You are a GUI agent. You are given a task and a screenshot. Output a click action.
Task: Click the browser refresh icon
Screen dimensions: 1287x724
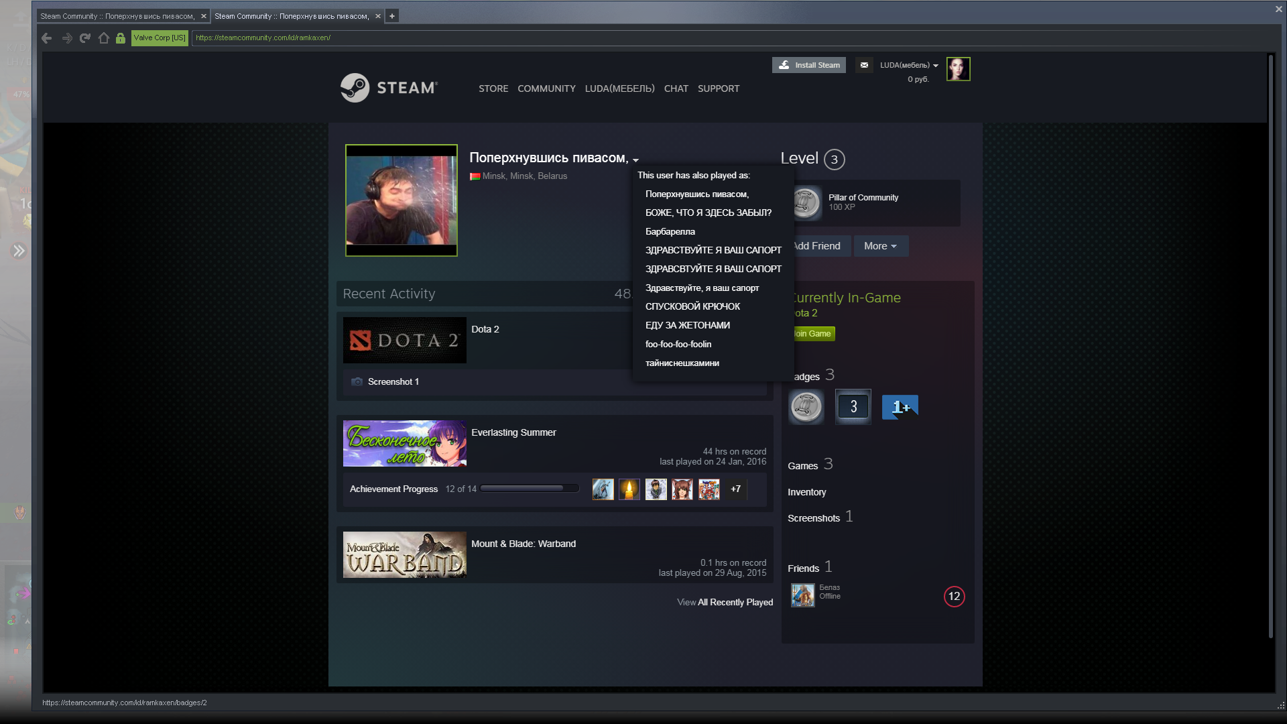85,38
